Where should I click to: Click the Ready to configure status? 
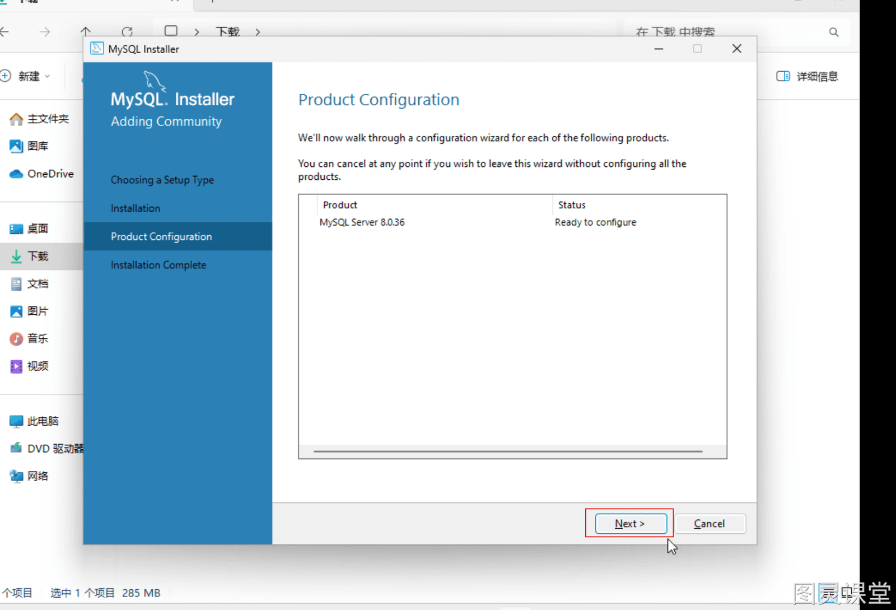(x=595, y=222)
